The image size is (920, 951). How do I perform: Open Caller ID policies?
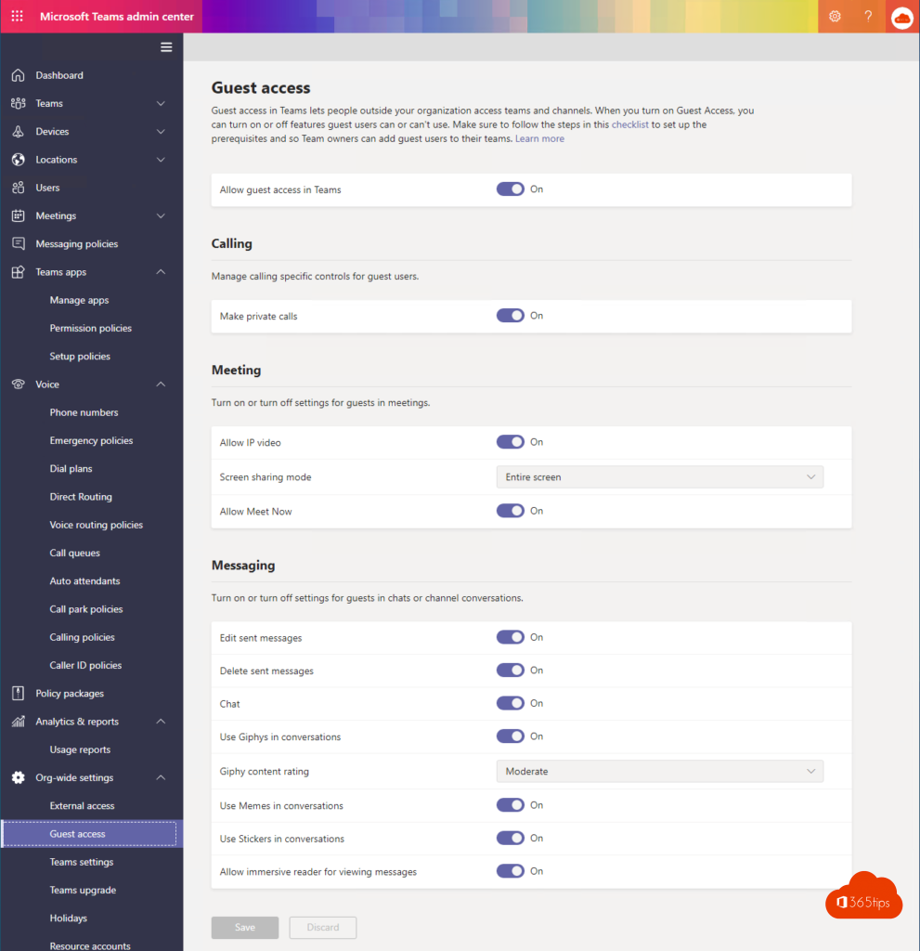[x=85, y=665]
